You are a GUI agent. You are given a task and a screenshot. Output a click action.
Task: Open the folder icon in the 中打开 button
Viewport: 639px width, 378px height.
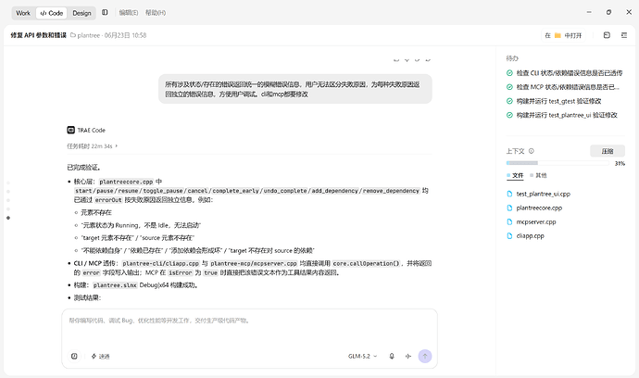(x=558, y=35)
